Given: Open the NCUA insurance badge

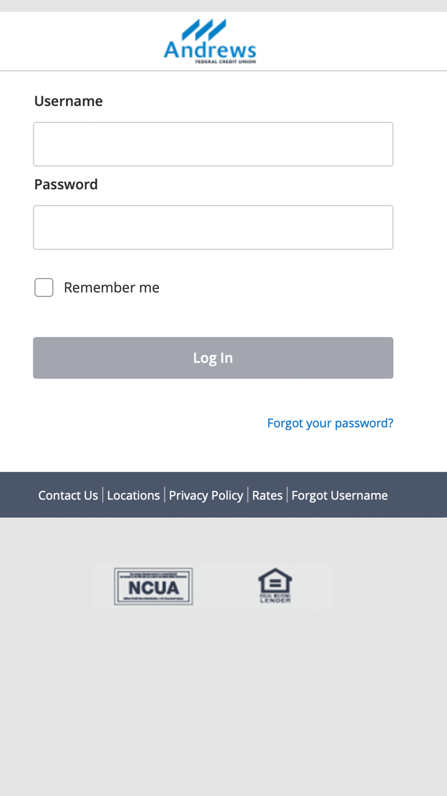Looking at the screenshot, I should click(153, 586).
